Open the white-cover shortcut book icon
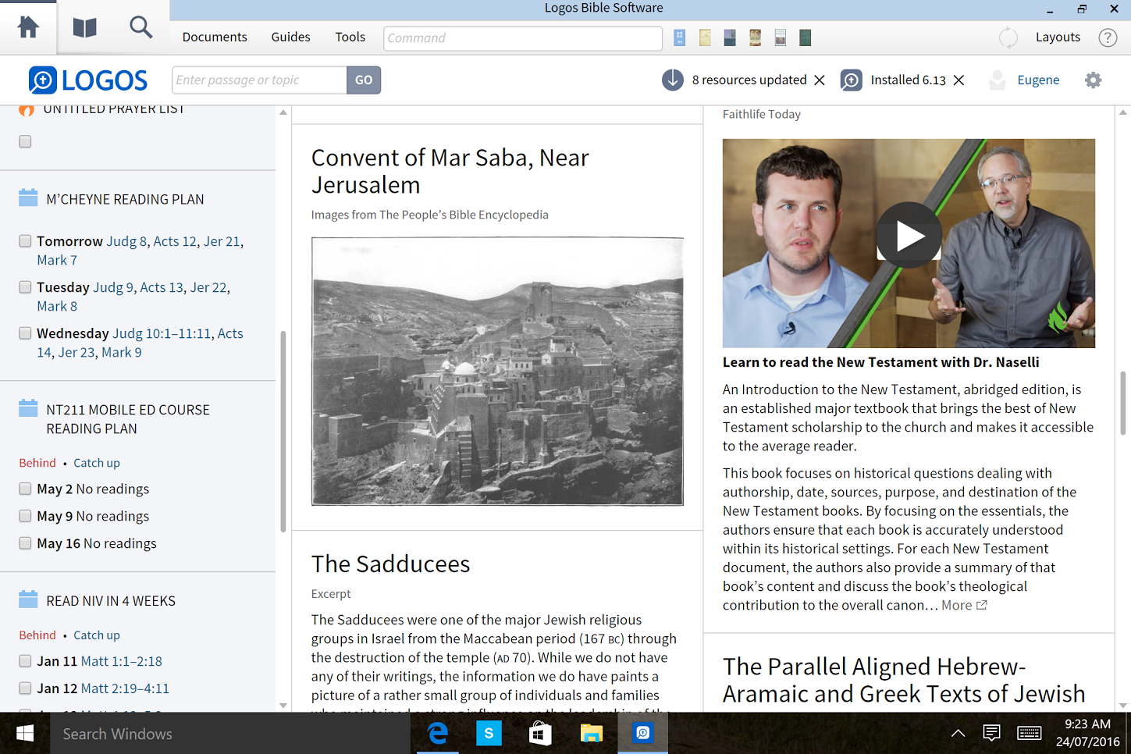 [x=780, y=37]
